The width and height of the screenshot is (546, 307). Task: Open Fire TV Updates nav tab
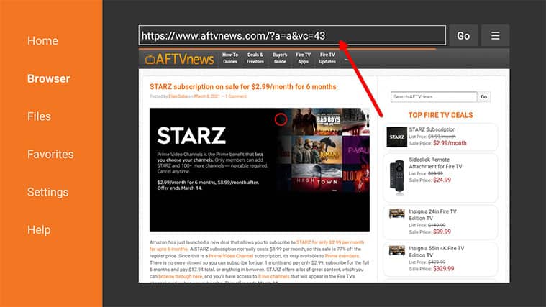coord(327,58)
